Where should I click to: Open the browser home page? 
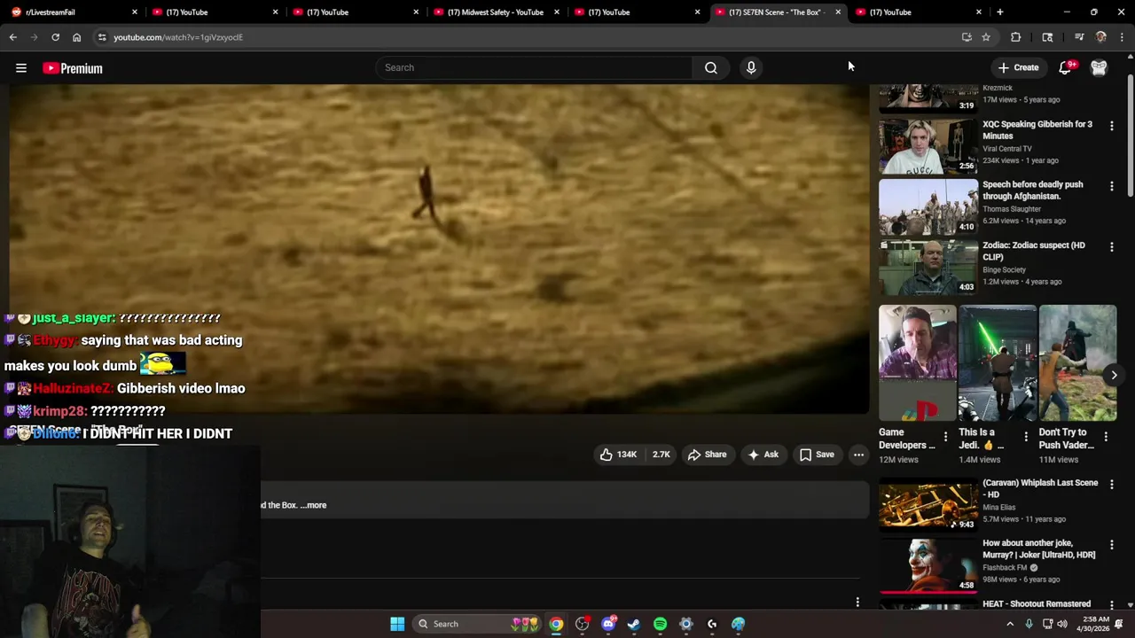76,37
